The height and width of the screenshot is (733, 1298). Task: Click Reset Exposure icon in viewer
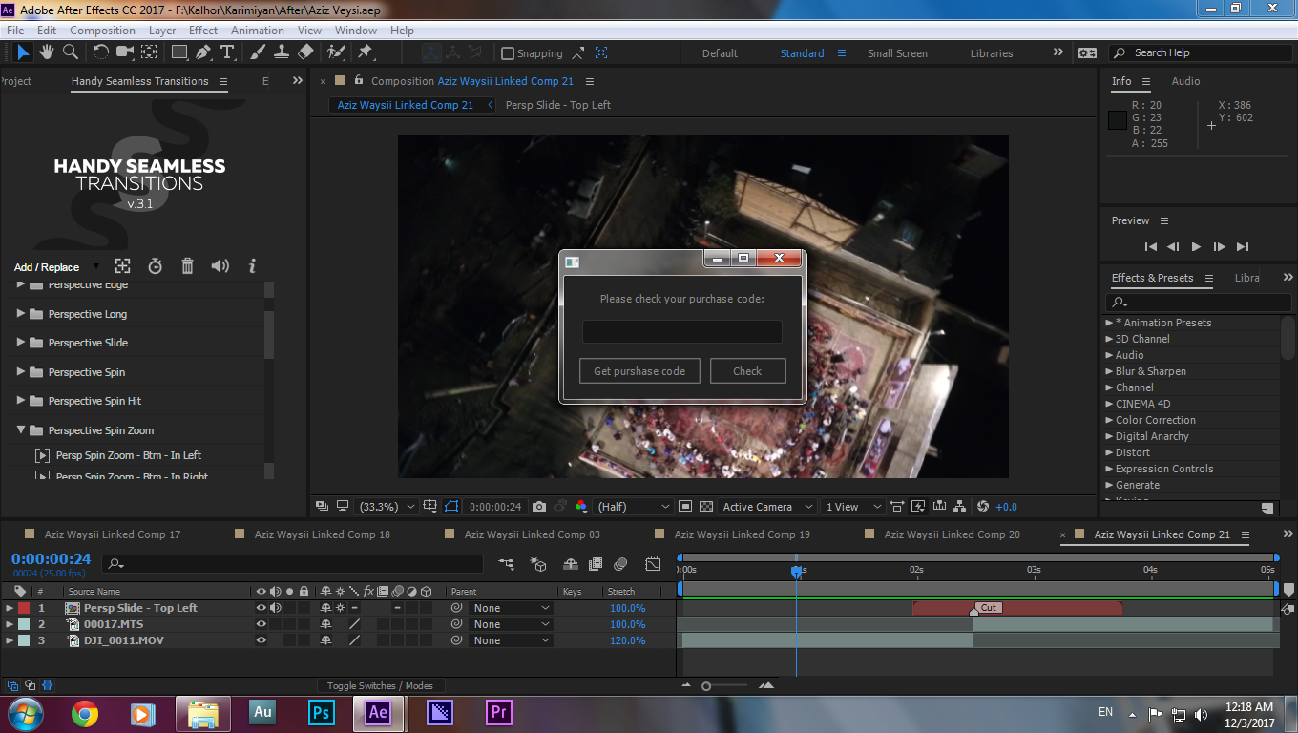pos(983,507)
